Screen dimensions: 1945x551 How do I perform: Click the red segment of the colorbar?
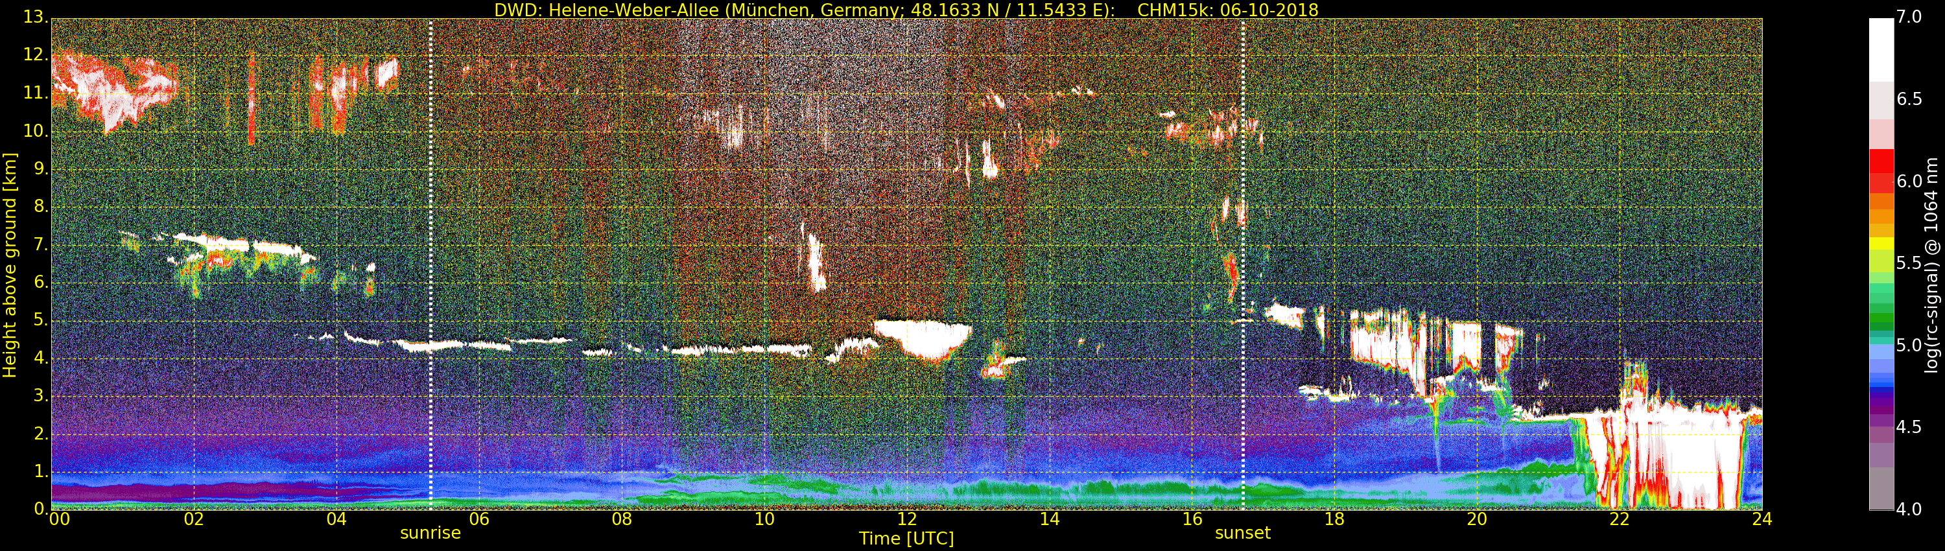[x=1881, y=162]
